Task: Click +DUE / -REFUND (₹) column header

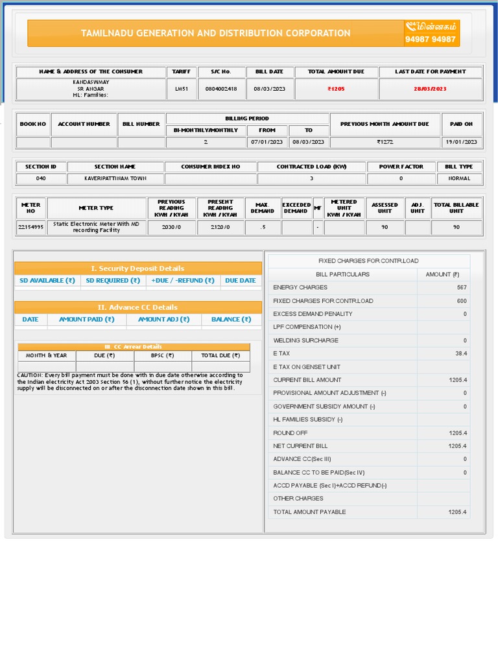Action: (x=183, y=280)
